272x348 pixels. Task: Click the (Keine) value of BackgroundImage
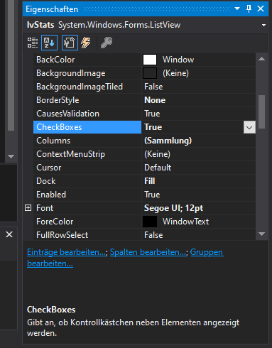(175, 73)
